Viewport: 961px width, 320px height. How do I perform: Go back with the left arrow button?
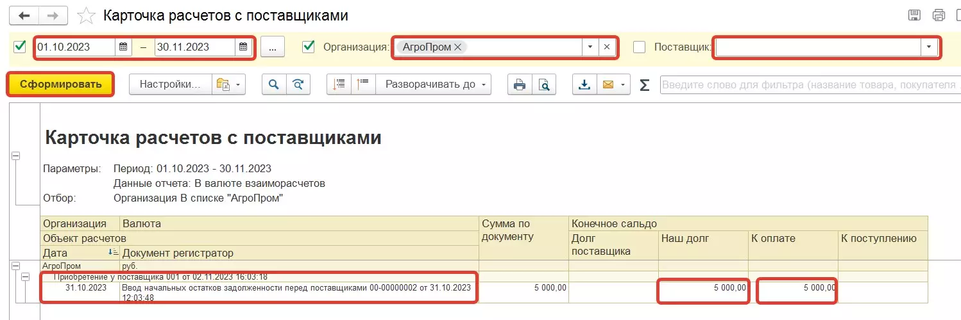pyautogui.click(x=24, y=15)
